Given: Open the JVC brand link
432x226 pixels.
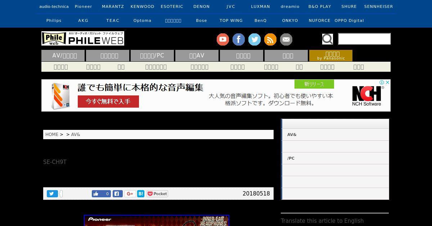Looking at the screenshot, I should coord(231,6).
